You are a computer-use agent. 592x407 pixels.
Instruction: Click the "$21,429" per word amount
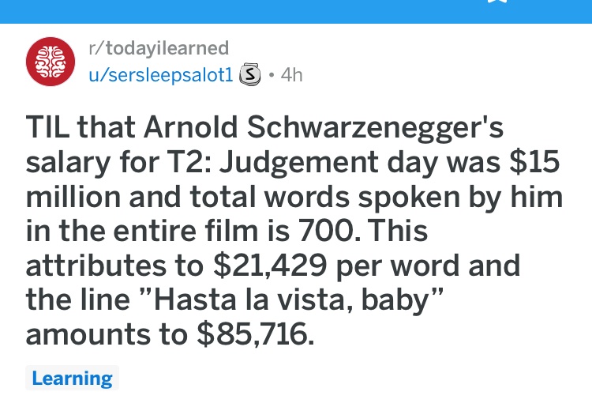pyautogui.click(x=270, y=266)
